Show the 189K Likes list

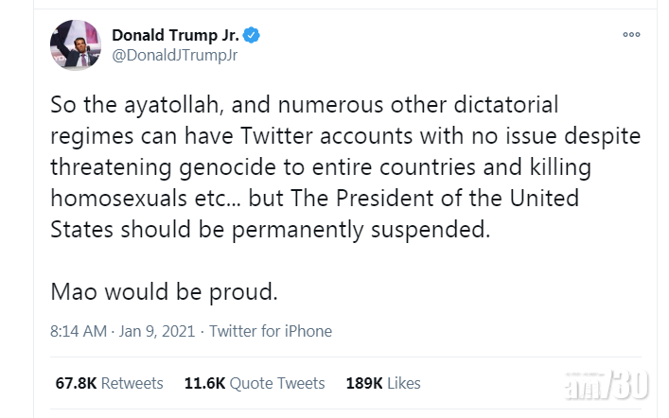pos(384,383)
